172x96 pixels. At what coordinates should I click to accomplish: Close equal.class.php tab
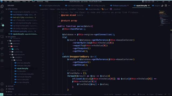[x=149, y=6]
